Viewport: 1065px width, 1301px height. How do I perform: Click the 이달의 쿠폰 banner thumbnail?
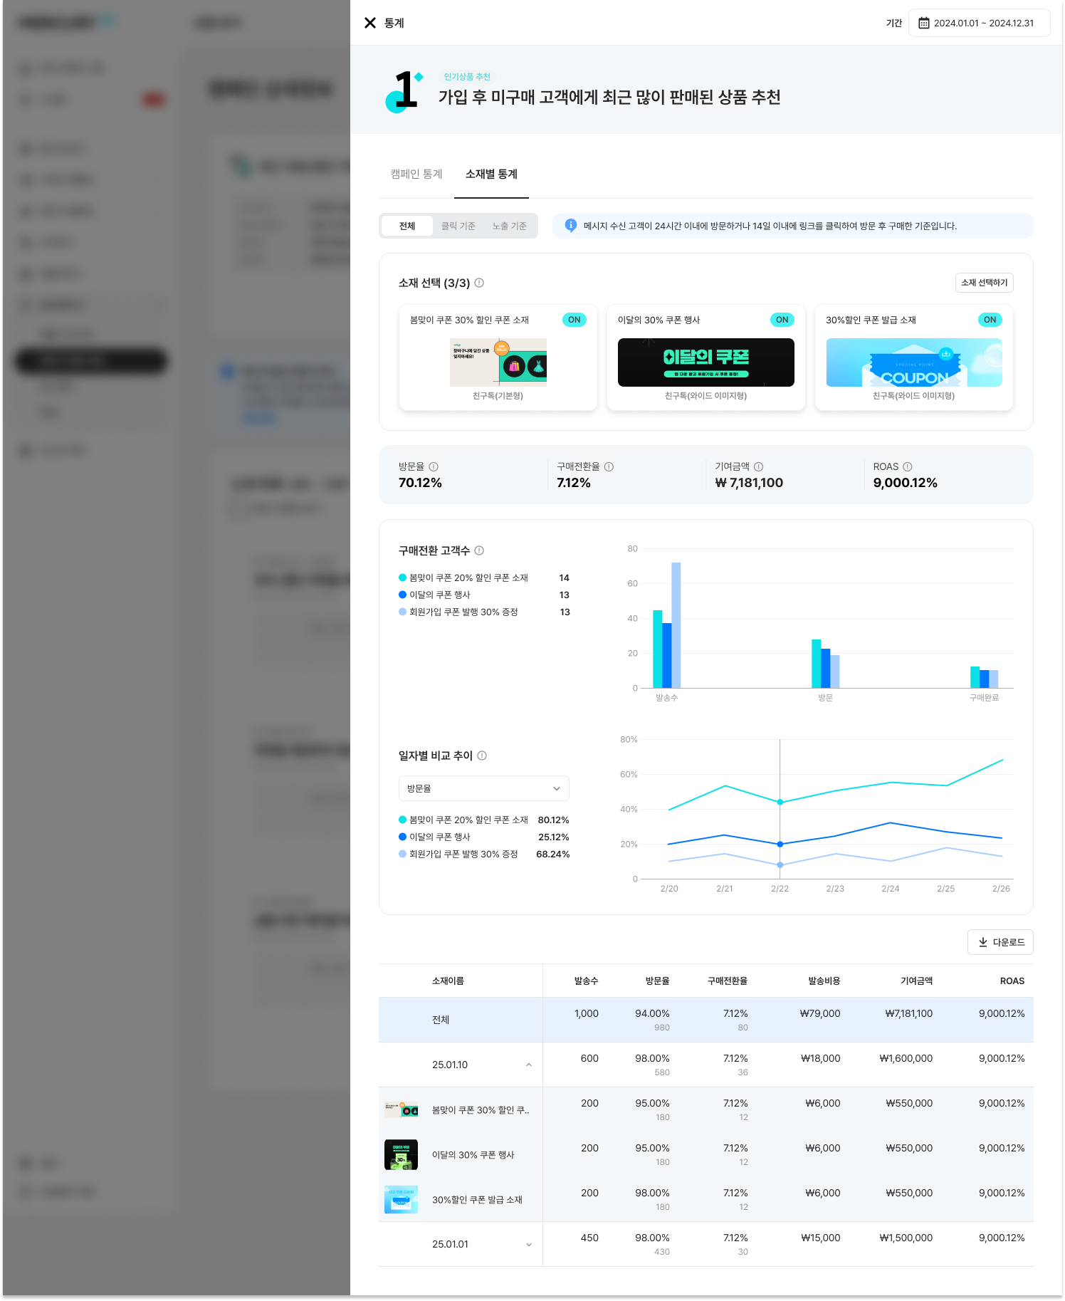[705, 362]
